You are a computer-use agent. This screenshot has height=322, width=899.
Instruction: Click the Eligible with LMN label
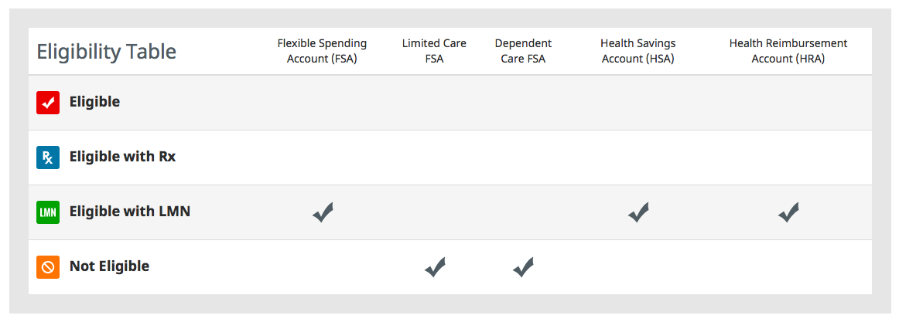pyautogui.click(x=130, y=212)
